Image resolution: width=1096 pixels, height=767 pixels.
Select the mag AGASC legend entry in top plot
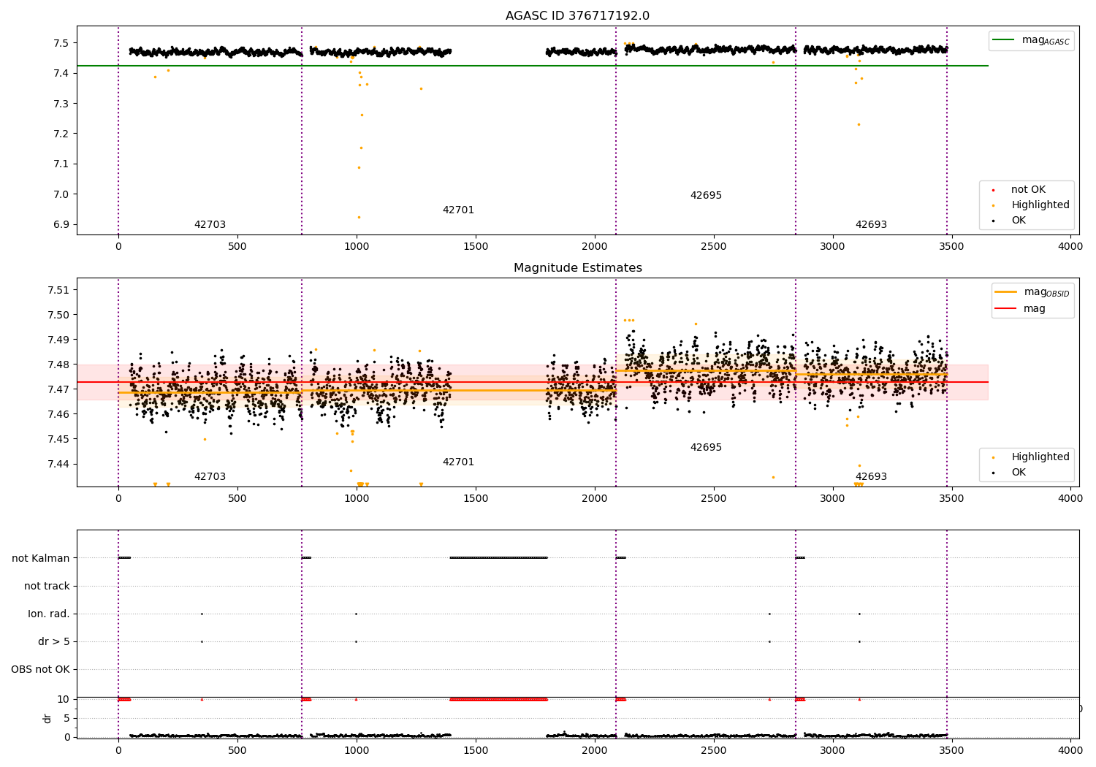[1032, 40]
